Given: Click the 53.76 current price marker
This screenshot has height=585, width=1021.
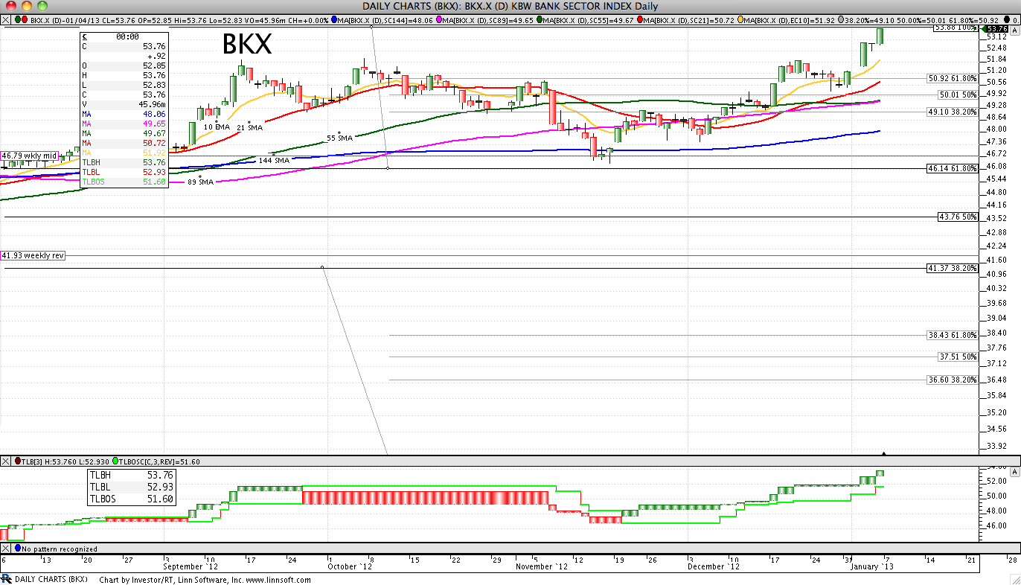Looking at the screenshot, I should coord(996,28).
